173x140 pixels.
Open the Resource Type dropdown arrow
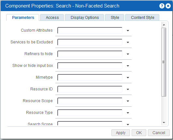[x=128, y=113]
